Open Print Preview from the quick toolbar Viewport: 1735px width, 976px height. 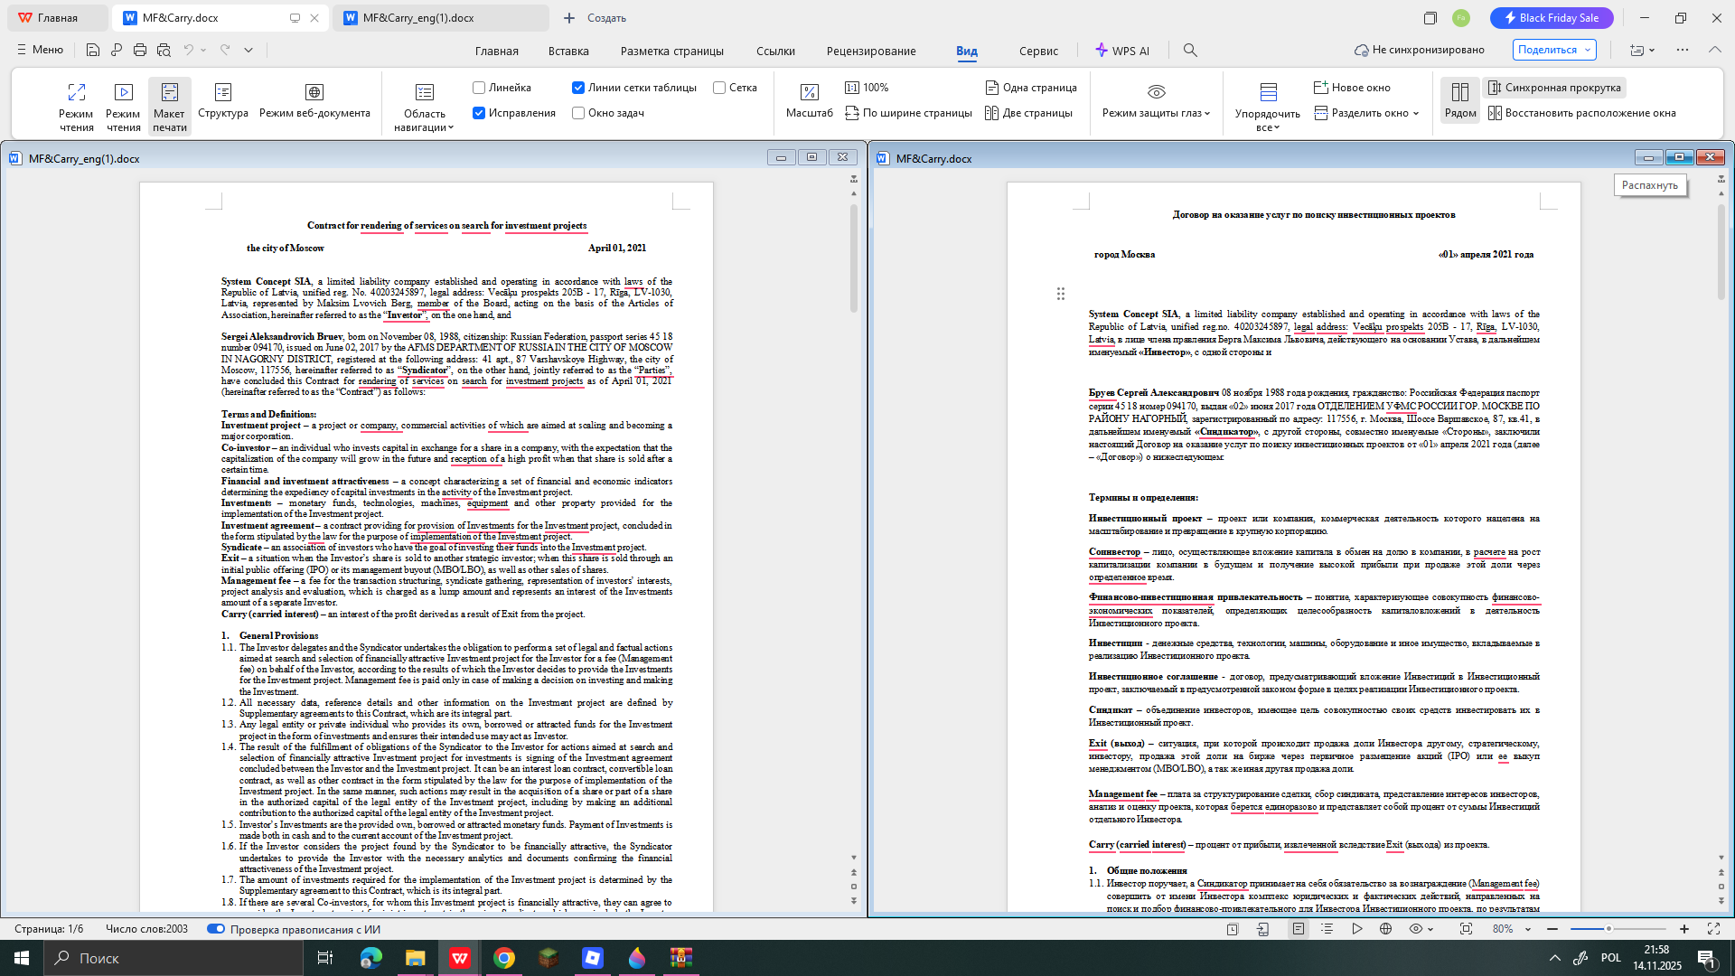tap(164, 51)
